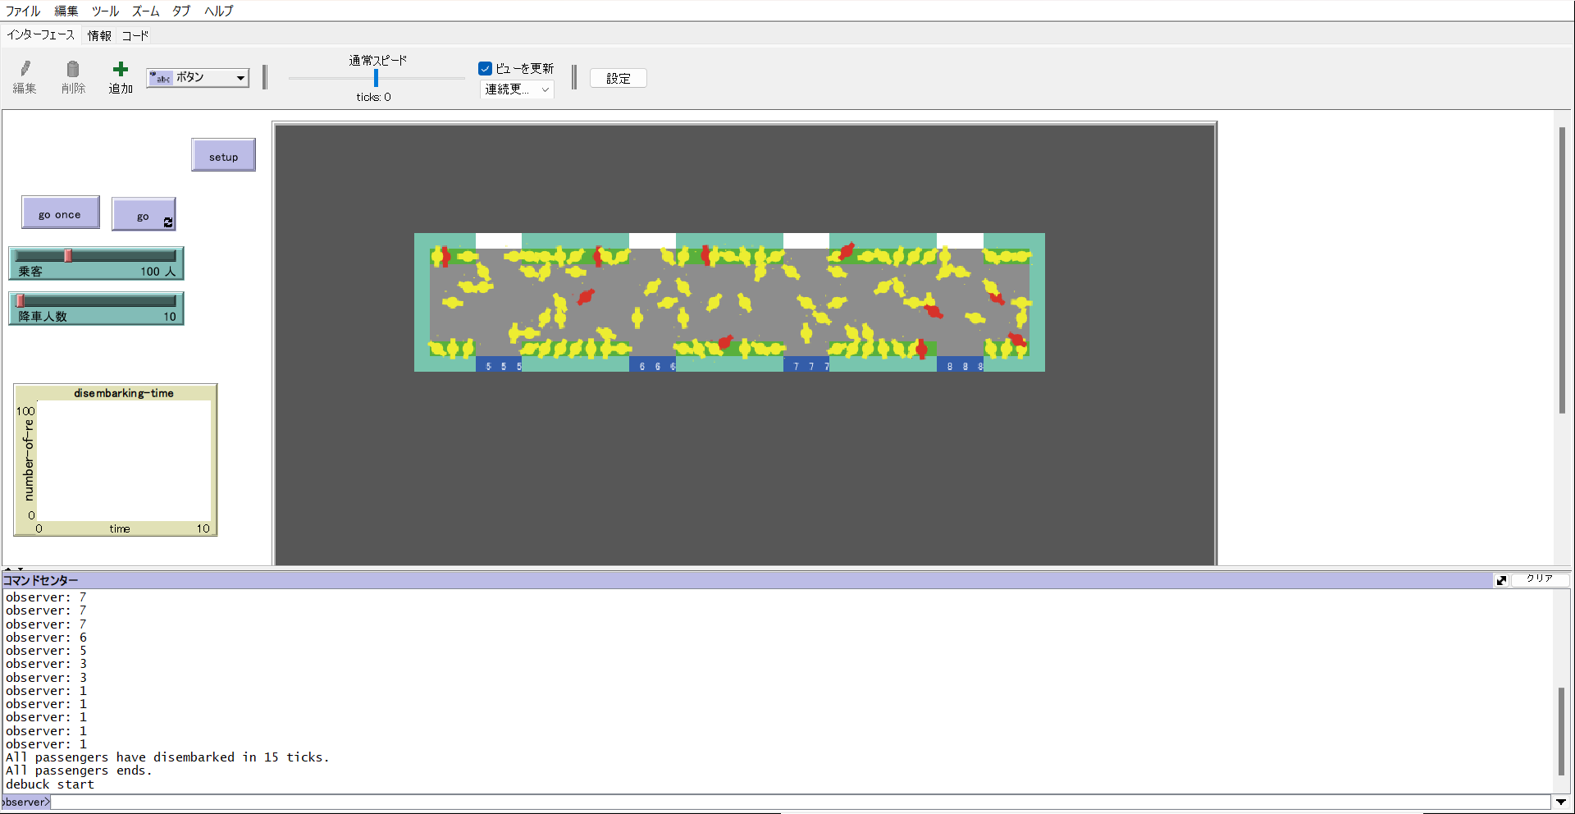This screenshot has width=1575, height=814.
Task: Click the Command Center expand arrows icon
Action: 1501,580
